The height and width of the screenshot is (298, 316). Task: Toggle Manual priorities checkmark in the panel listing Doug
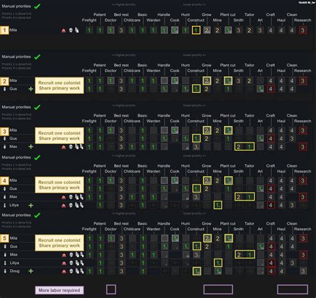37,215
